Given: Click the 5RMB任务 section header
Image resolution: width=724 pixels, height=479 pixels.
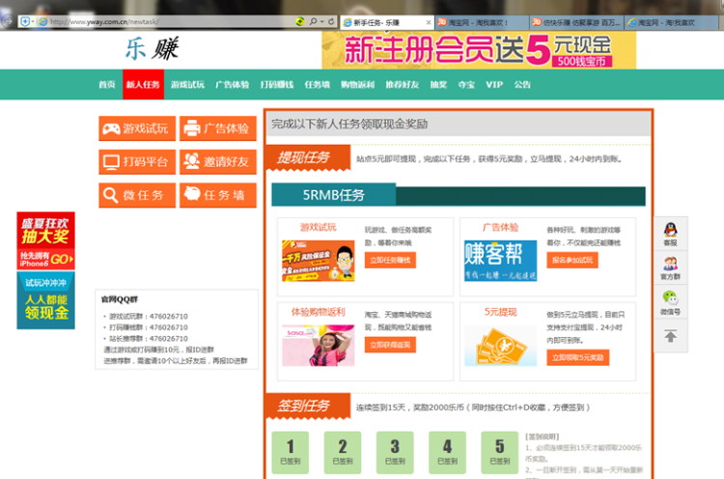Looking at the screenshot, I should pyautogui.click(x=334, y=195).
